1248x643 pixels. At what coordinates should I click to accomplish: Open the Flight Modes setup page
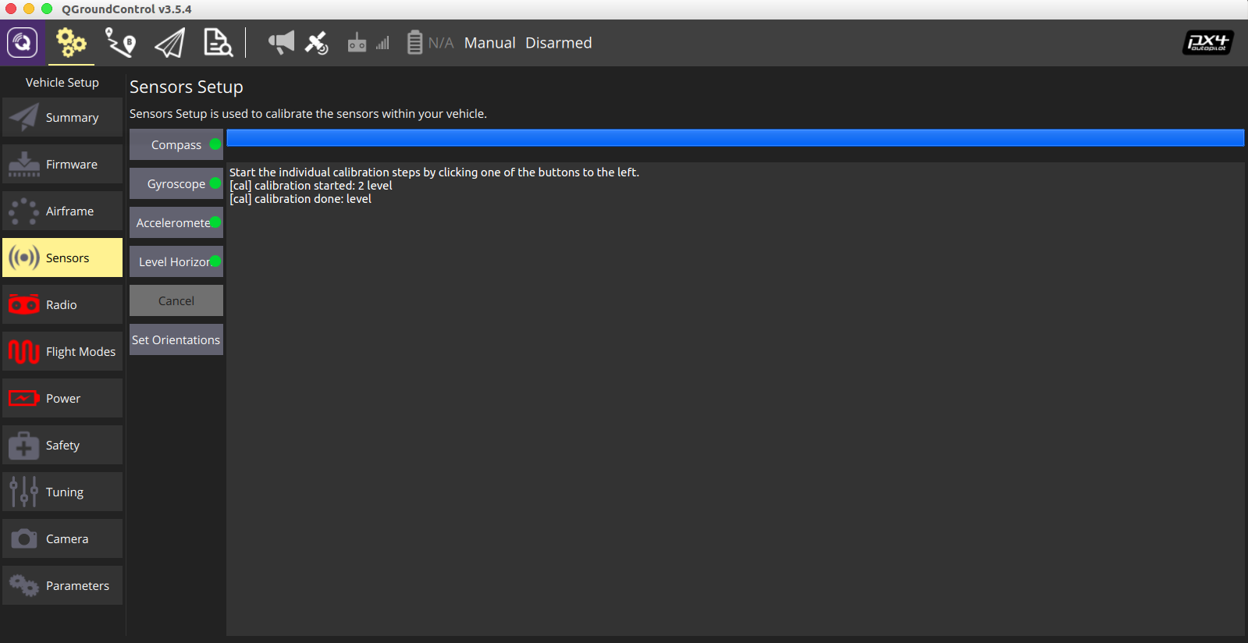click(62, 351)
